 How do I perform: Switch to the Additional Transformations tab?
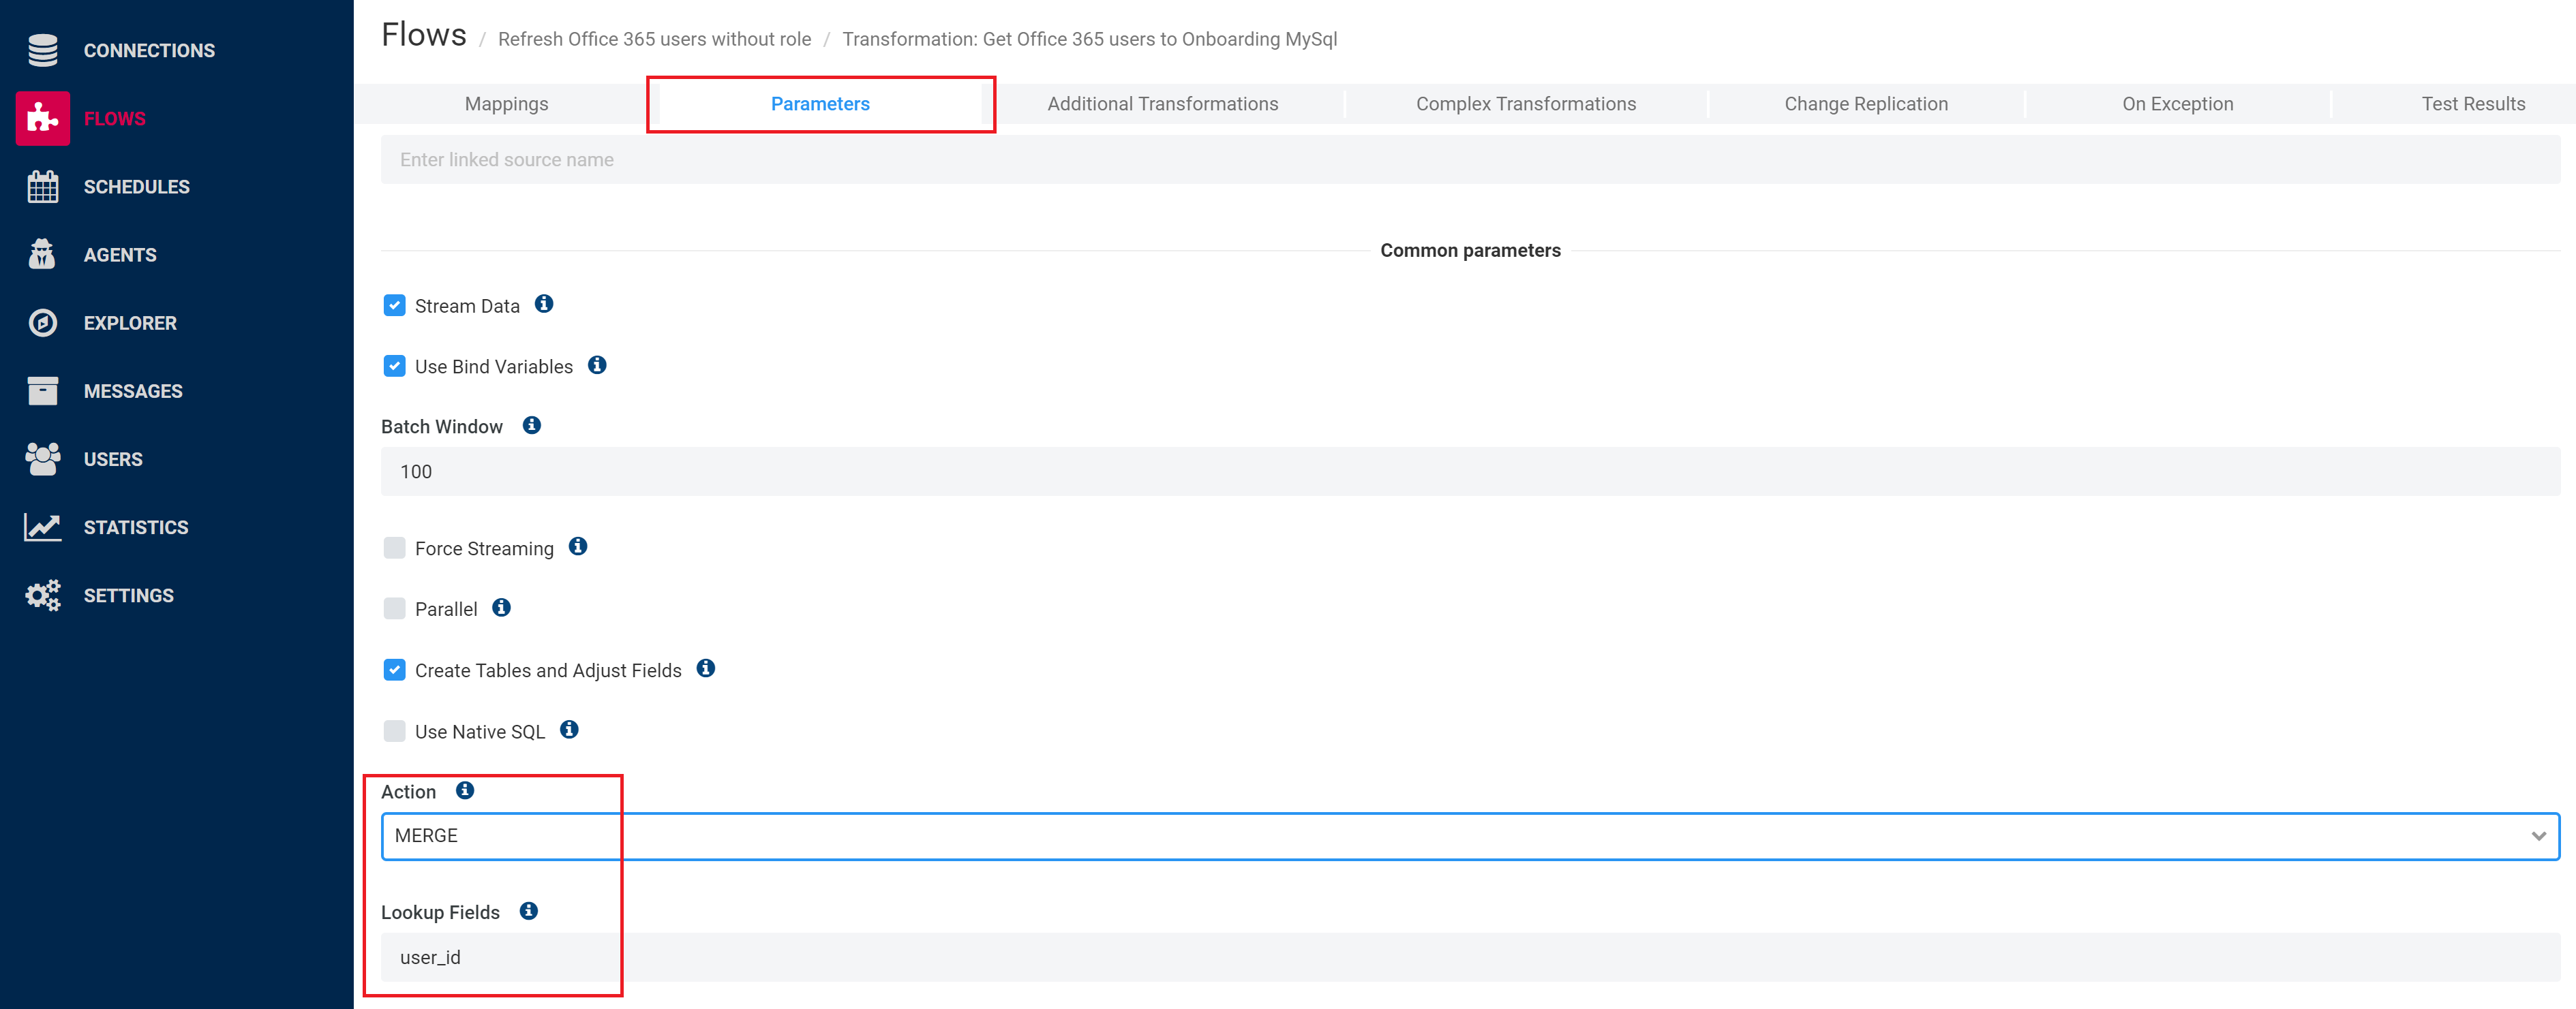coord(1162,104)
